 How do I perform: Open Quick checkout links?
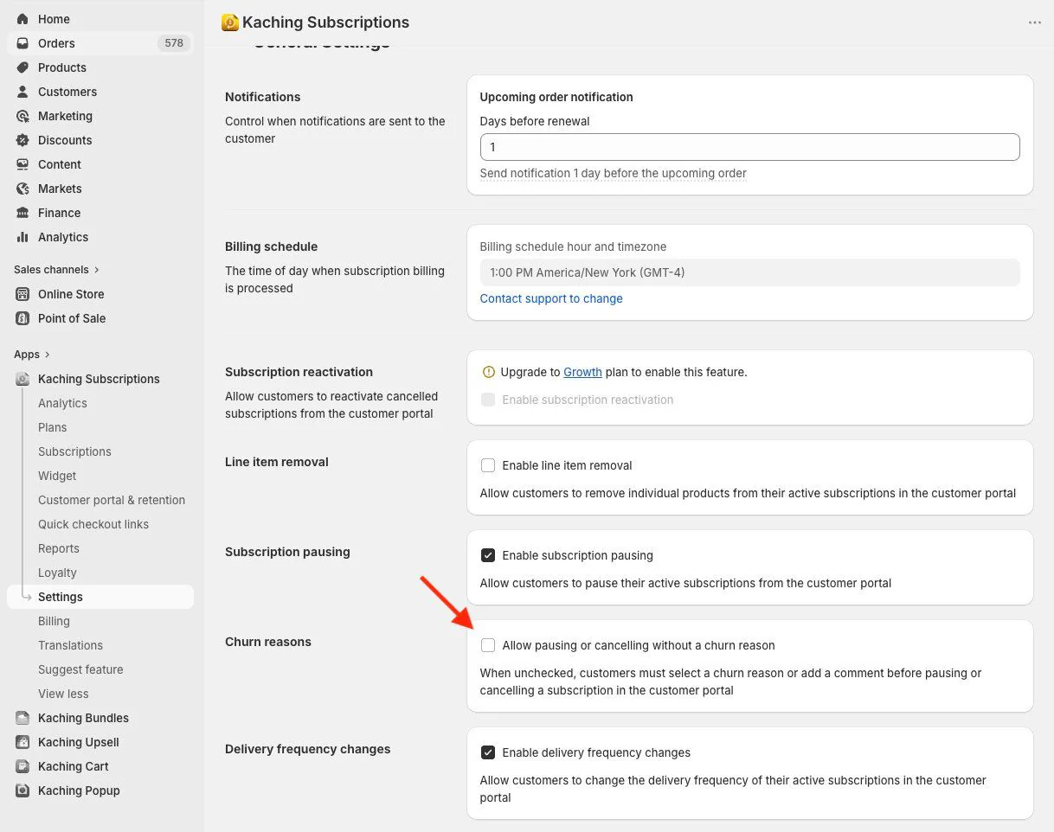tap(93, 524)
